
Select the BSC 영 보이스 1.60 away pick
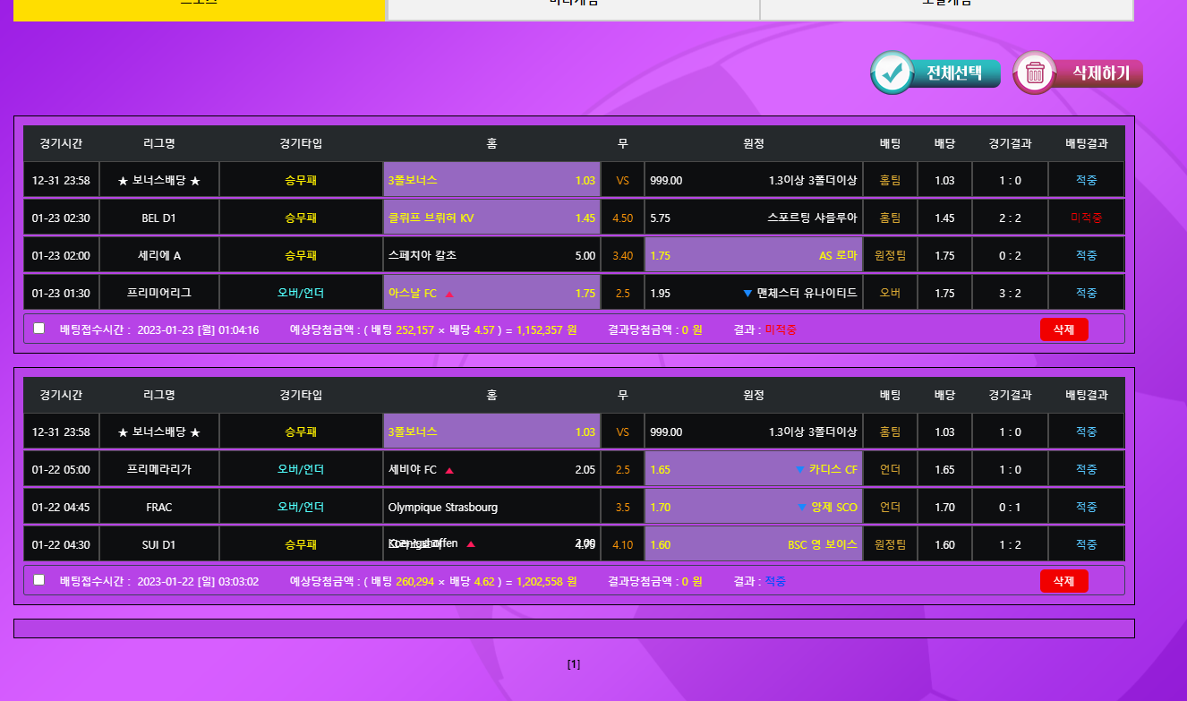tap(754, 544)
